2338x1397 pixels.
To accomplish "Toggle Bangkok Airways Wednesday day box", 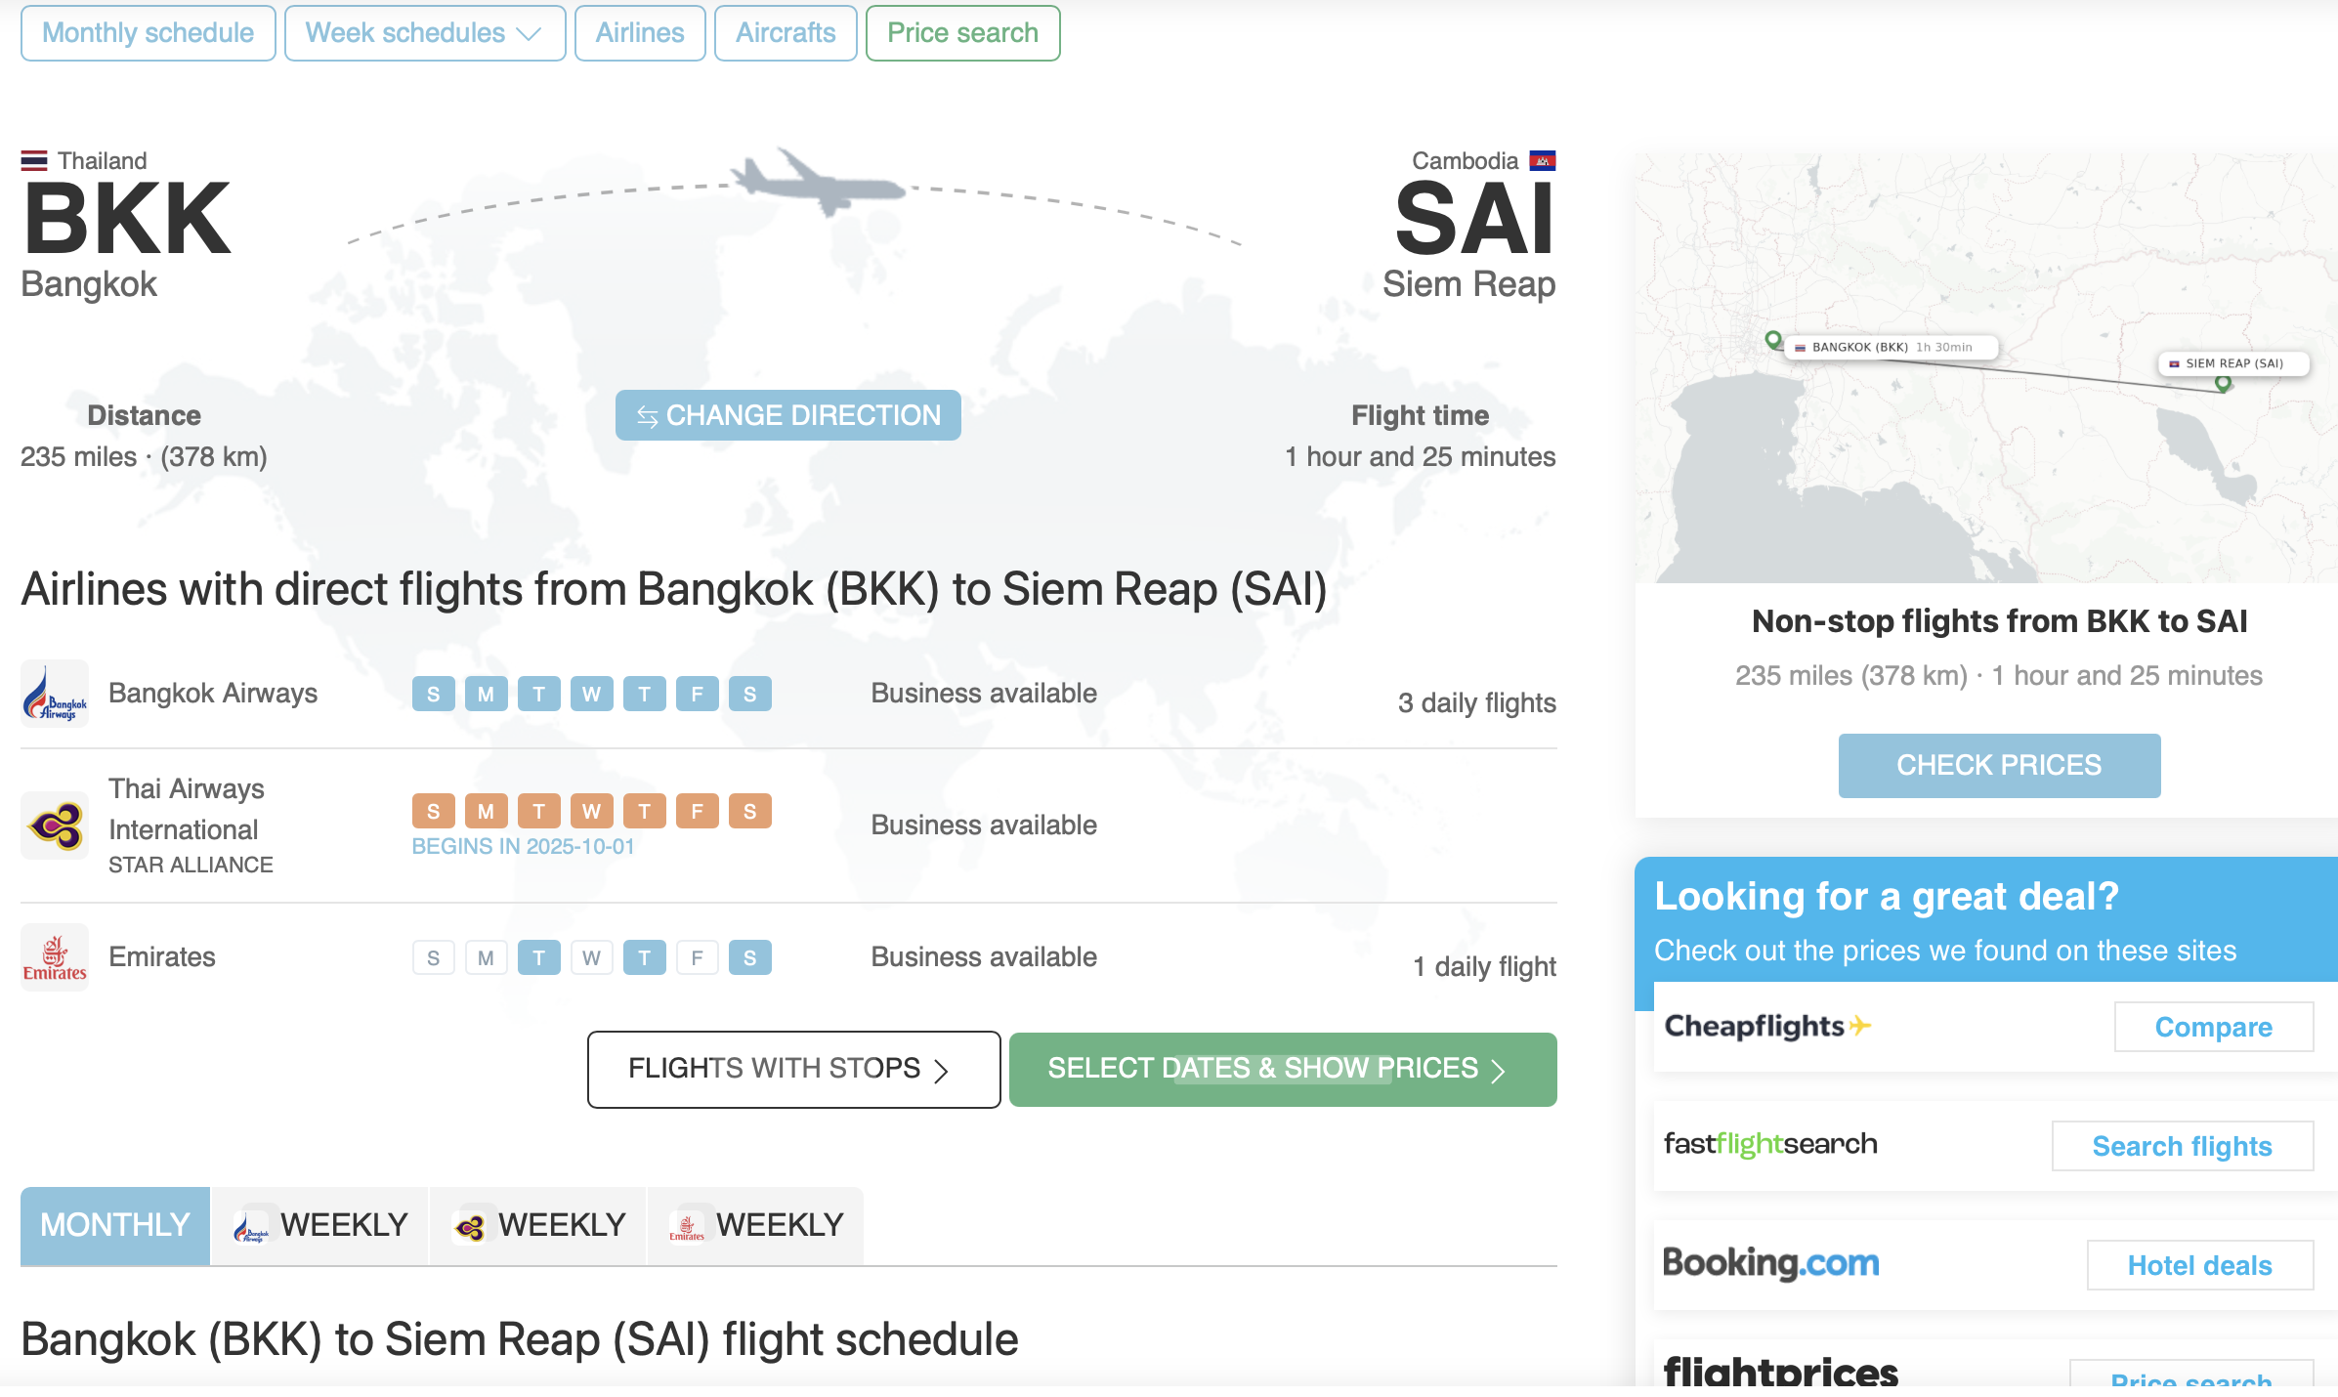I will click(x=592, y=694).
